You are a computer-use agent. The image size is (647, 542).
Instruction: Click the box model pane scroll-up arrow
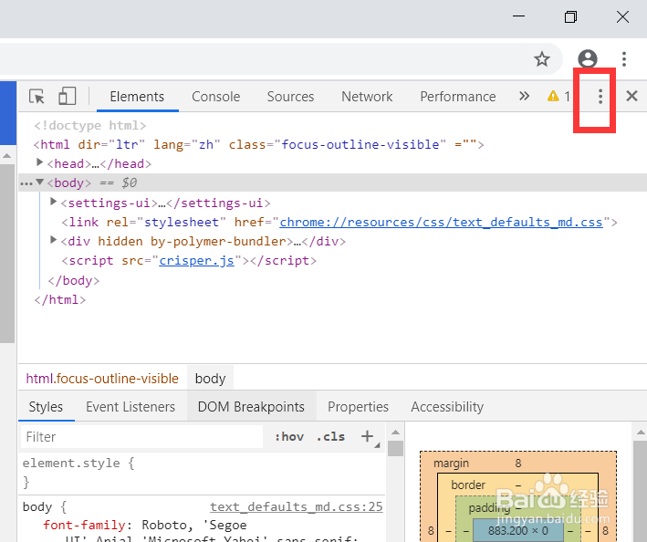point(641,433)
